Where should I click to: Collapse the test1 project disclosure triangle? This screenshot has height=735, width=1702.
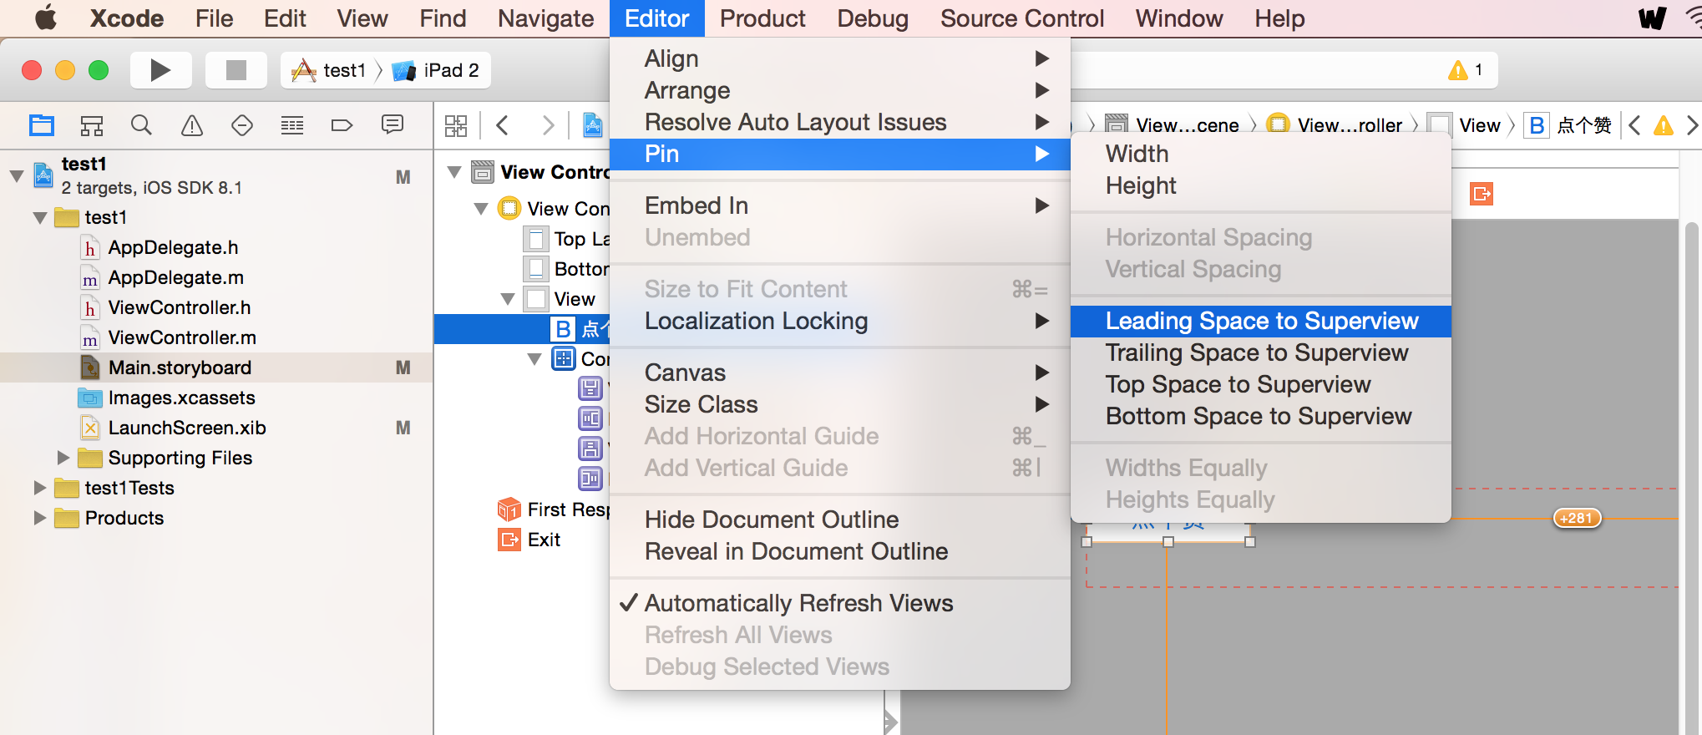point(17,176)
